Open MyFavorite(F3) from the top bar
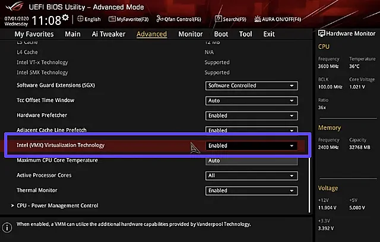Screen dimensions: 380x242 [x=128, y=19]
